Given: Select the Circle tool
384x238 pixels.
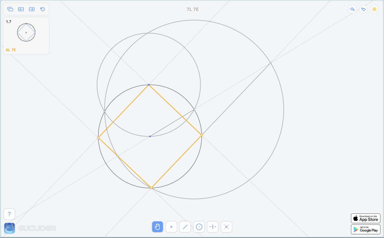Looking at the screenshot, I should tap(199, 227).
